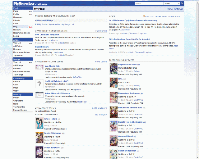Click the Add Anime & Manga link
This screenshot has height=159, width=199.
[x=44, y=20]
